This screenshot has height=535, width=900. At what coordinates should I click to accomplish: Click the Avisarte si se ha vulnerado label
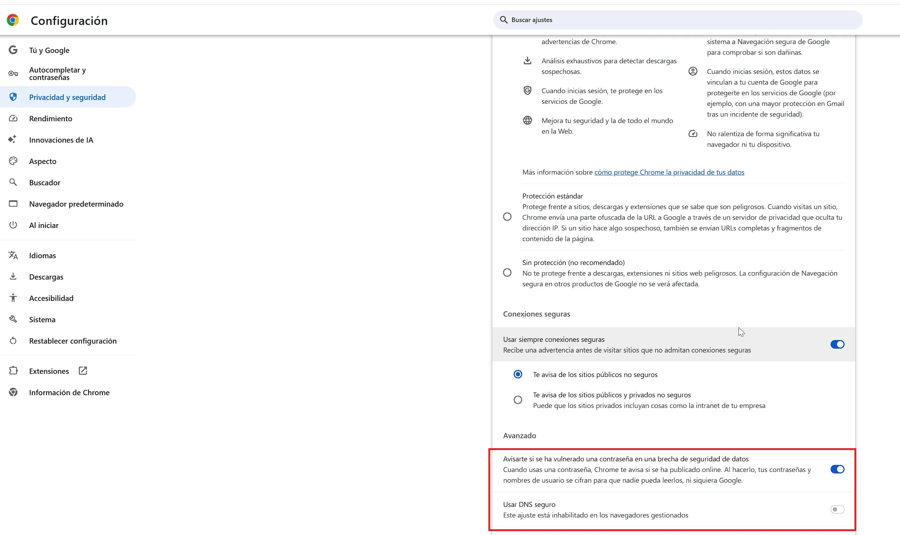click(x=626, y=459)
